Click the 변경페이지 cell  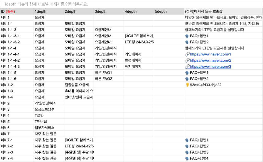click(x=139, y=60)
